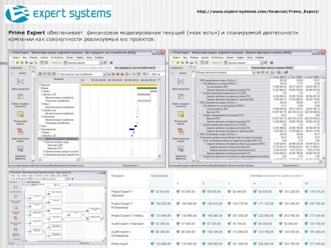This screenshot has height=248, width=331.
Task: Open Проект menu in left Prime Expert window
Action: pos(16,57)
